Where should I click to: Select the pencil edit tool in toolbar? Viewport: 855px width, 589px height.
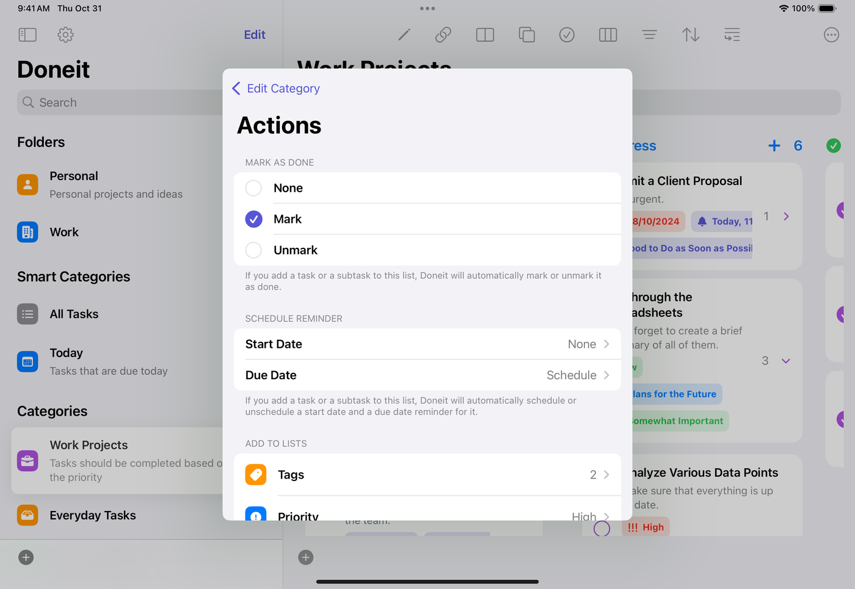404,35
